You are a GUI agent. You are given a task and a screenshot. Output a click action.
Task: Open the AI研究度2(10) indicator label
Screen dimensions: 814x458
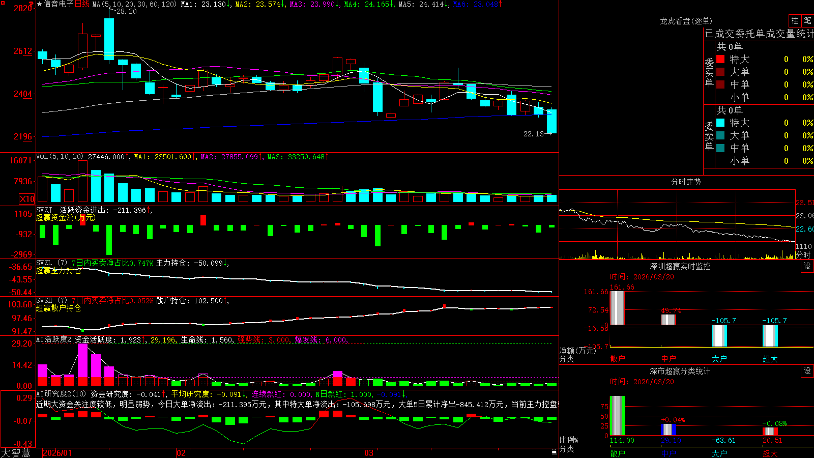click(61, 394)
